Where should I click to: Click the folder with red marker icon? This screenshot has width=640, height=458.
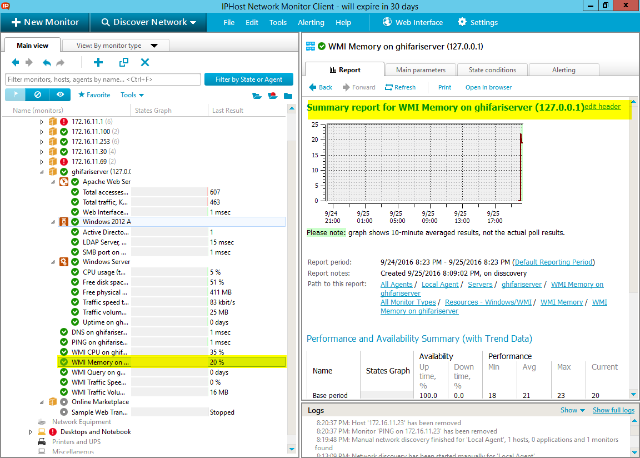point(273,96)
